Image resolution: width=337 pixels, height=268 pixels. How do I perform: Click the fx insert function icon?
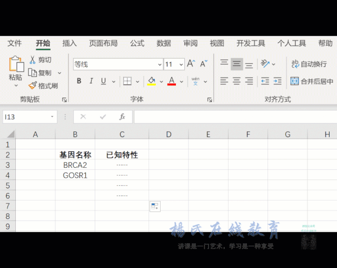(x=122, y=117)
